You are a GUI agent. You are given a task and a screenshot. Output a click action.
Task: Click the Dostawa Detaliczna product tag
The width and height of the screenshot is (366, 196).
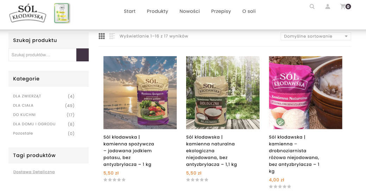click(34, 172)
